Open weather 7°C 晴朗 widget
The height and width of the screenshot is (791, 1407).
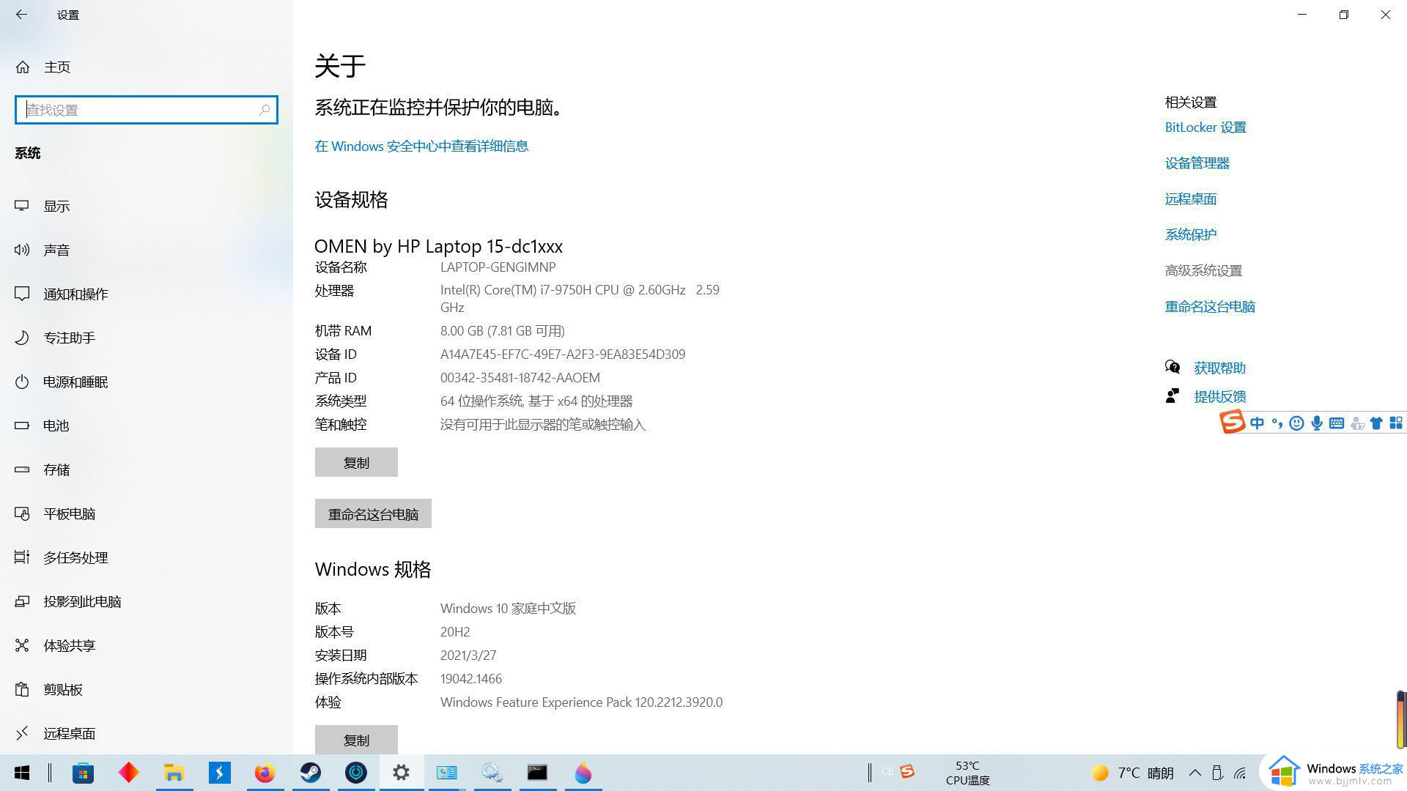pyautogui.click(x=1132, y=773)
